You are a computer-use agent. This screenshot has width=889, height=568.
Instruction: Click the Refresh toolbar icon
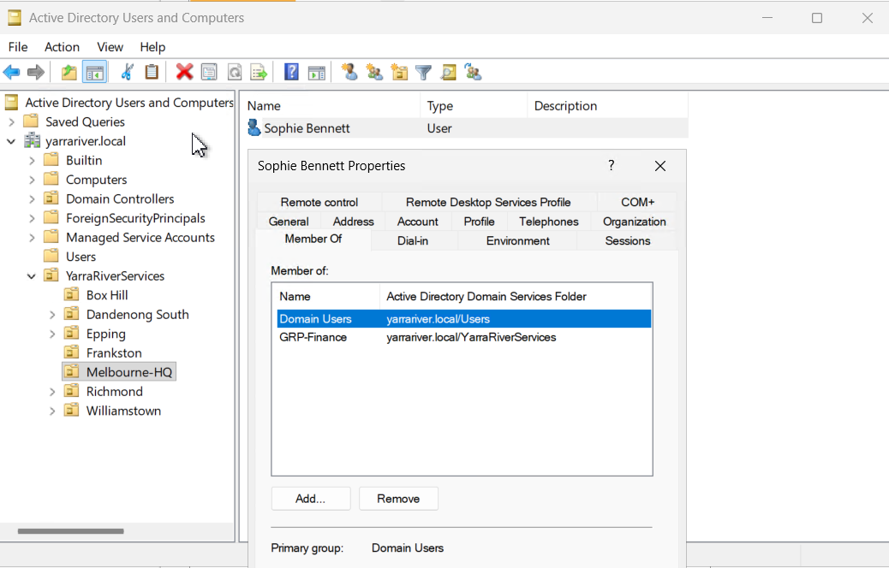(x=234, y=72)
